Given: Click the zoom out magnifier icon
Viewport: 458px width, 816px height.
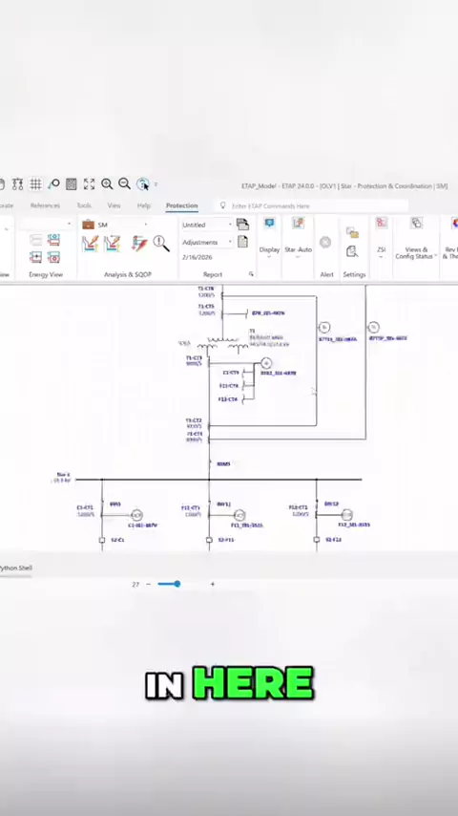Looking at the screenshot, I should (124, 183).
